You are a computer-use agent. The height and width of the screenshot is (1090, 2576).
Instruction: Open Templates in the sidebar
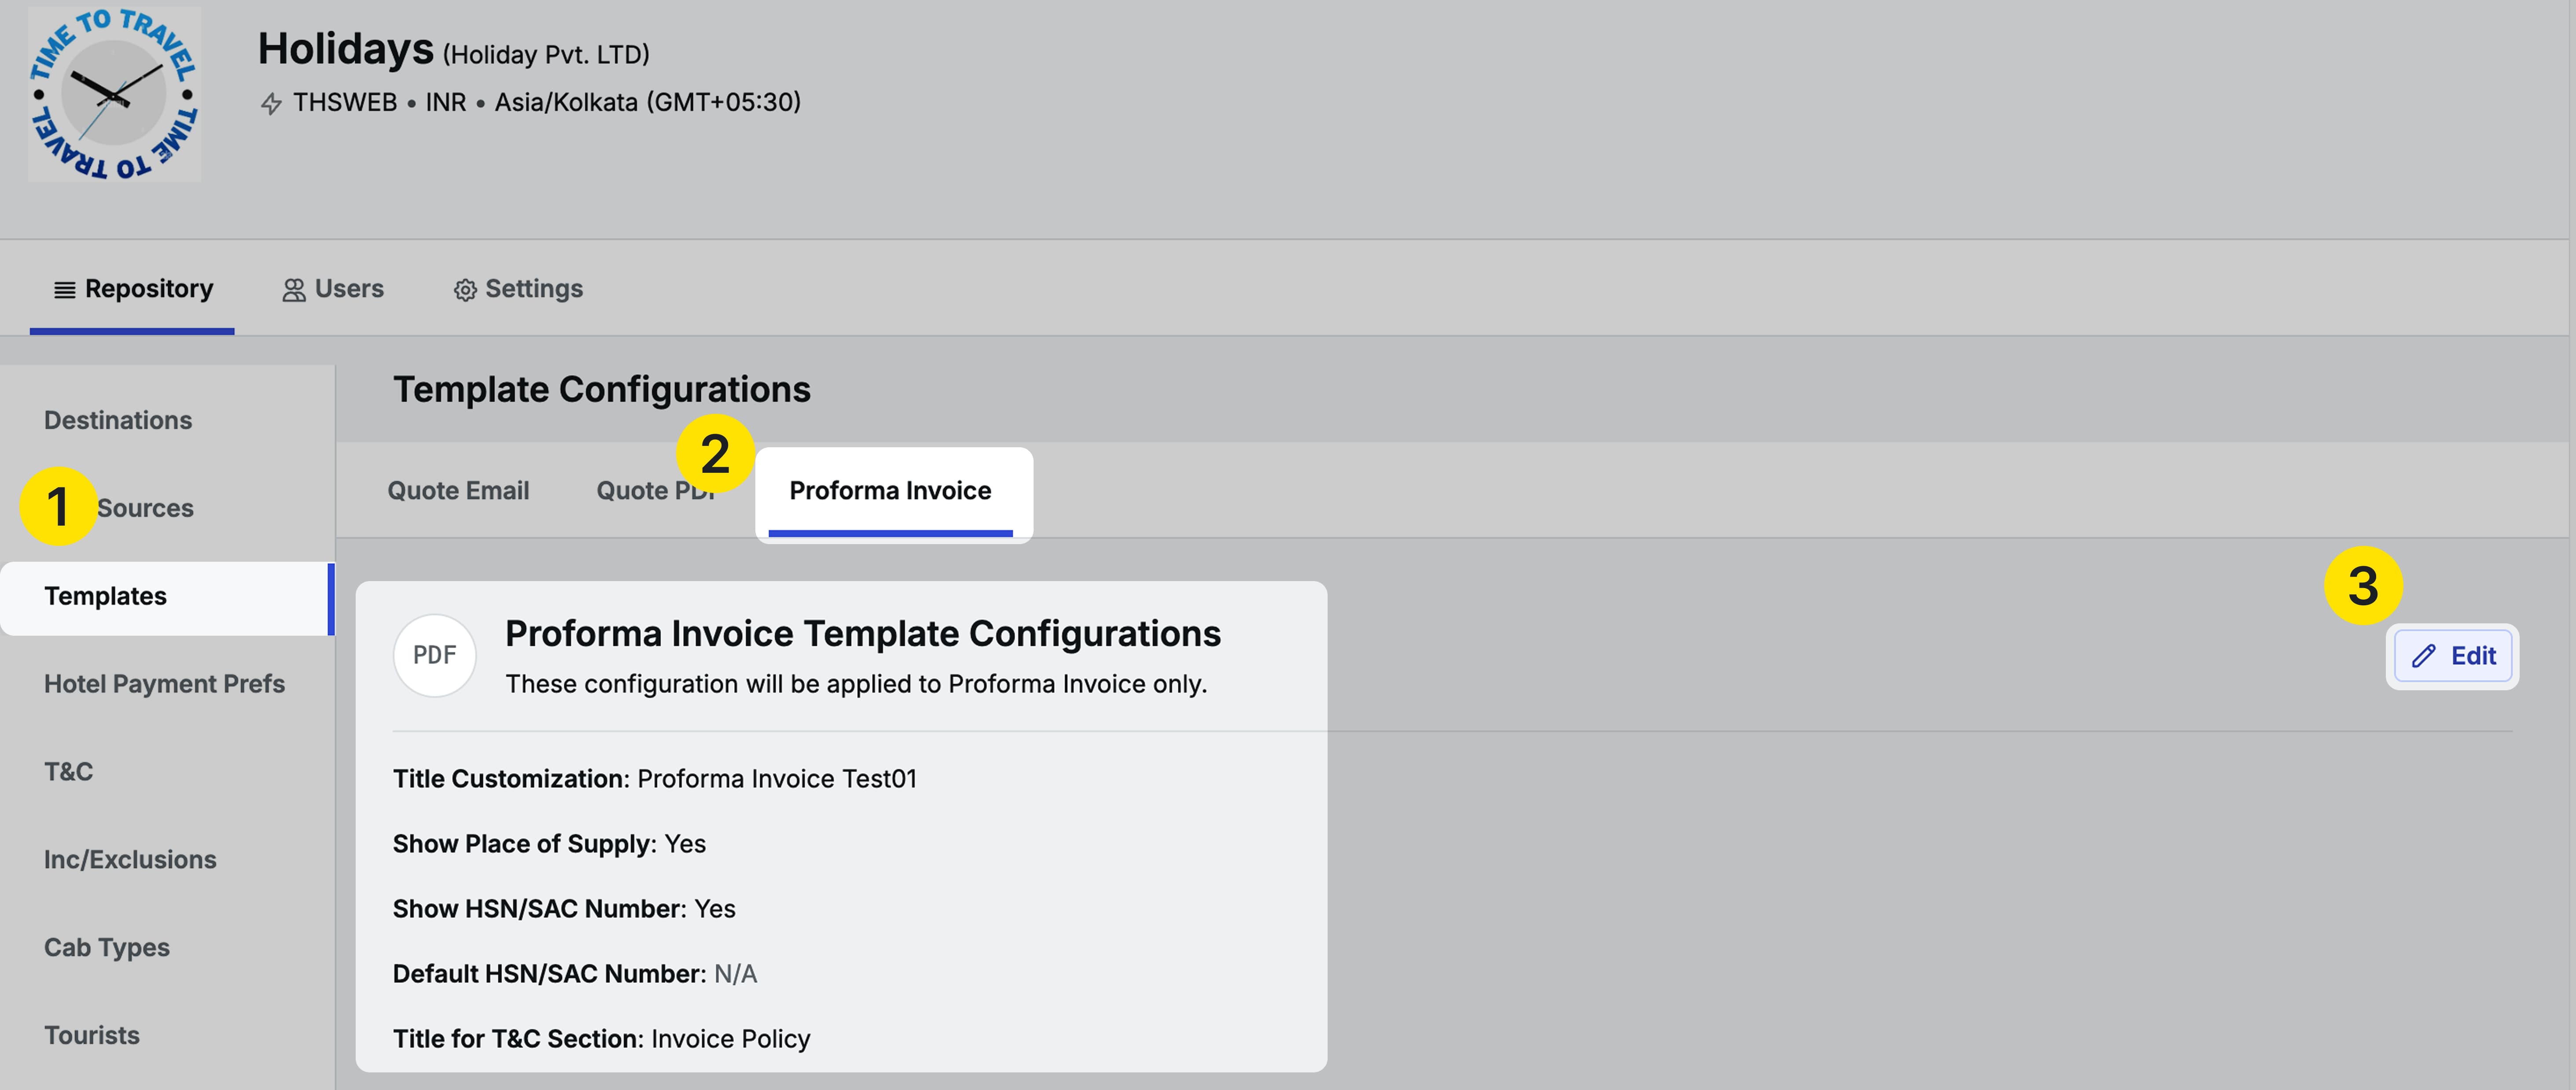(x=105, y=596)
